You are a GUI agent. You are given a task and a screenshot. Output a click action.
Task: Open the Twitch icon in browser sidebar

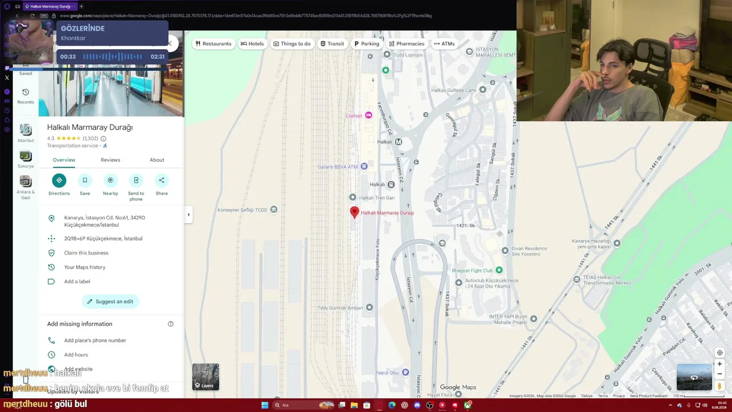click(x=7, y=68)
